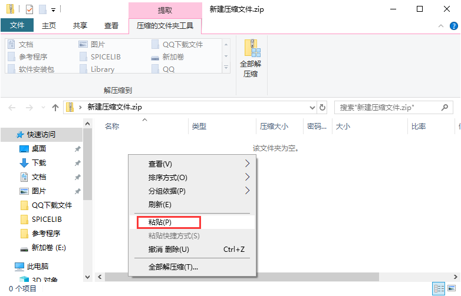Open the quick access toolbar customize dropdown
This screenshot has width=461, height=296.
click(53, 10)
